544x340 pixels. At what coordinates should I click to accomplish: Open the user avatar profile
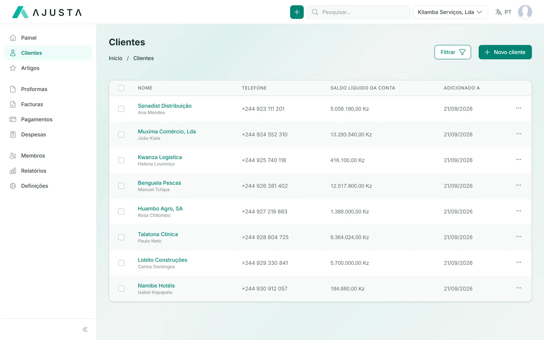click(525, 12)
